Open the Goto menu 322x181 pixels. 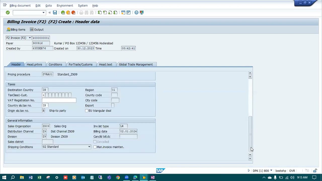[x=49, y=6]
